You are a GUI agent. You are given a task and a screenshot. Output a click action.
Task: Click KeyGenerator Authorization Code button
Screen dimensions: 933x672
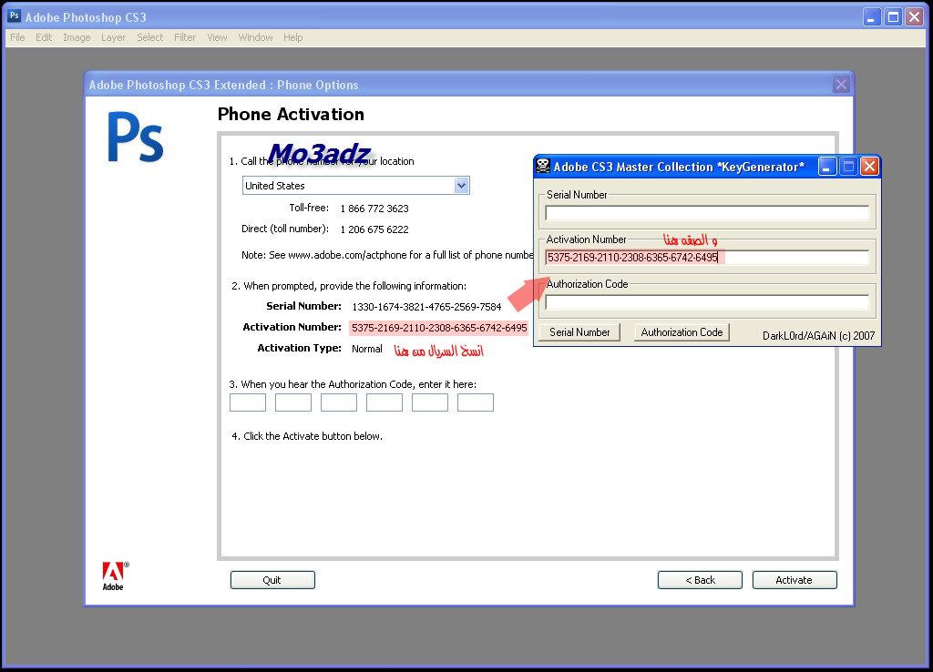682,332
